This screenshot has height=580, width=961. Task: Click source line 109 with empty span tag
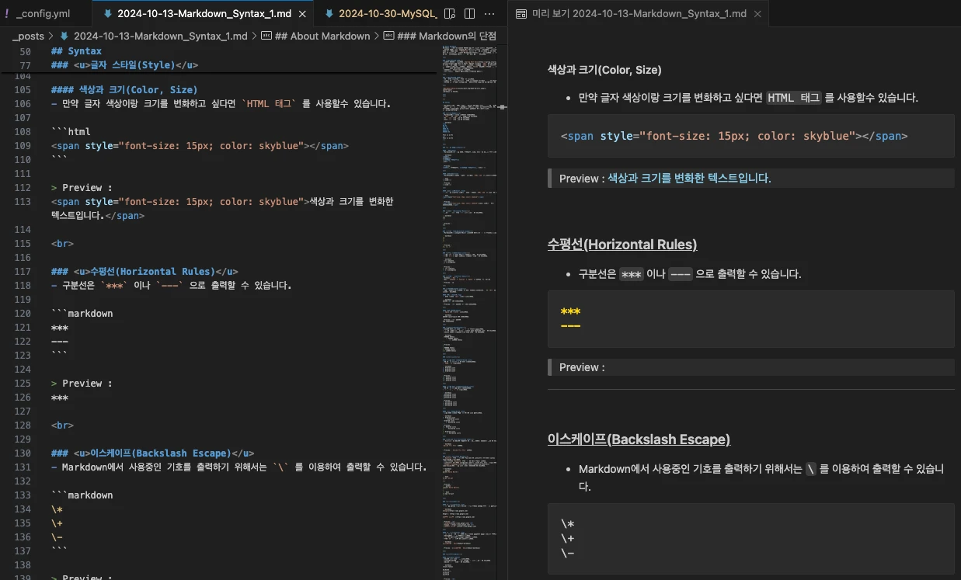coord(200,146)
